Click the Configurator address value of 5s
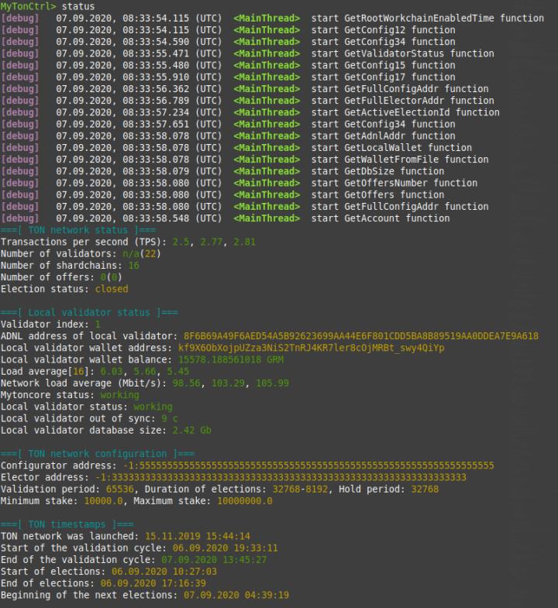The image size is (558, 608). pos(308,465)
